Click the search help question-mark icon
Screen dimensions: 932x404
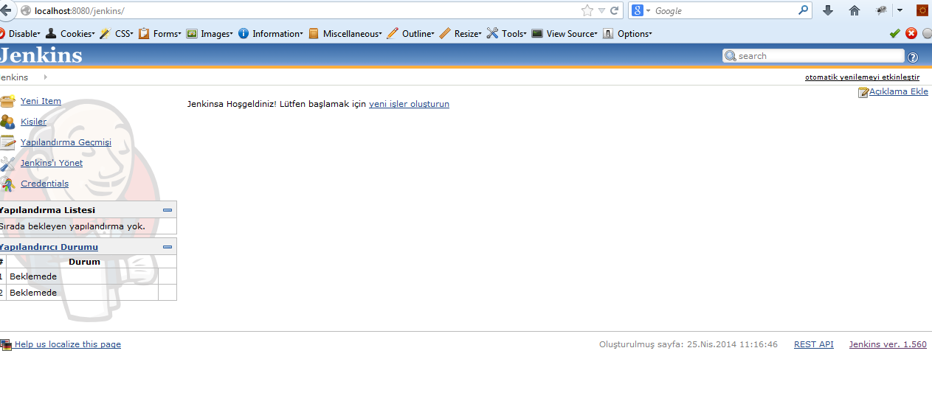913,57
